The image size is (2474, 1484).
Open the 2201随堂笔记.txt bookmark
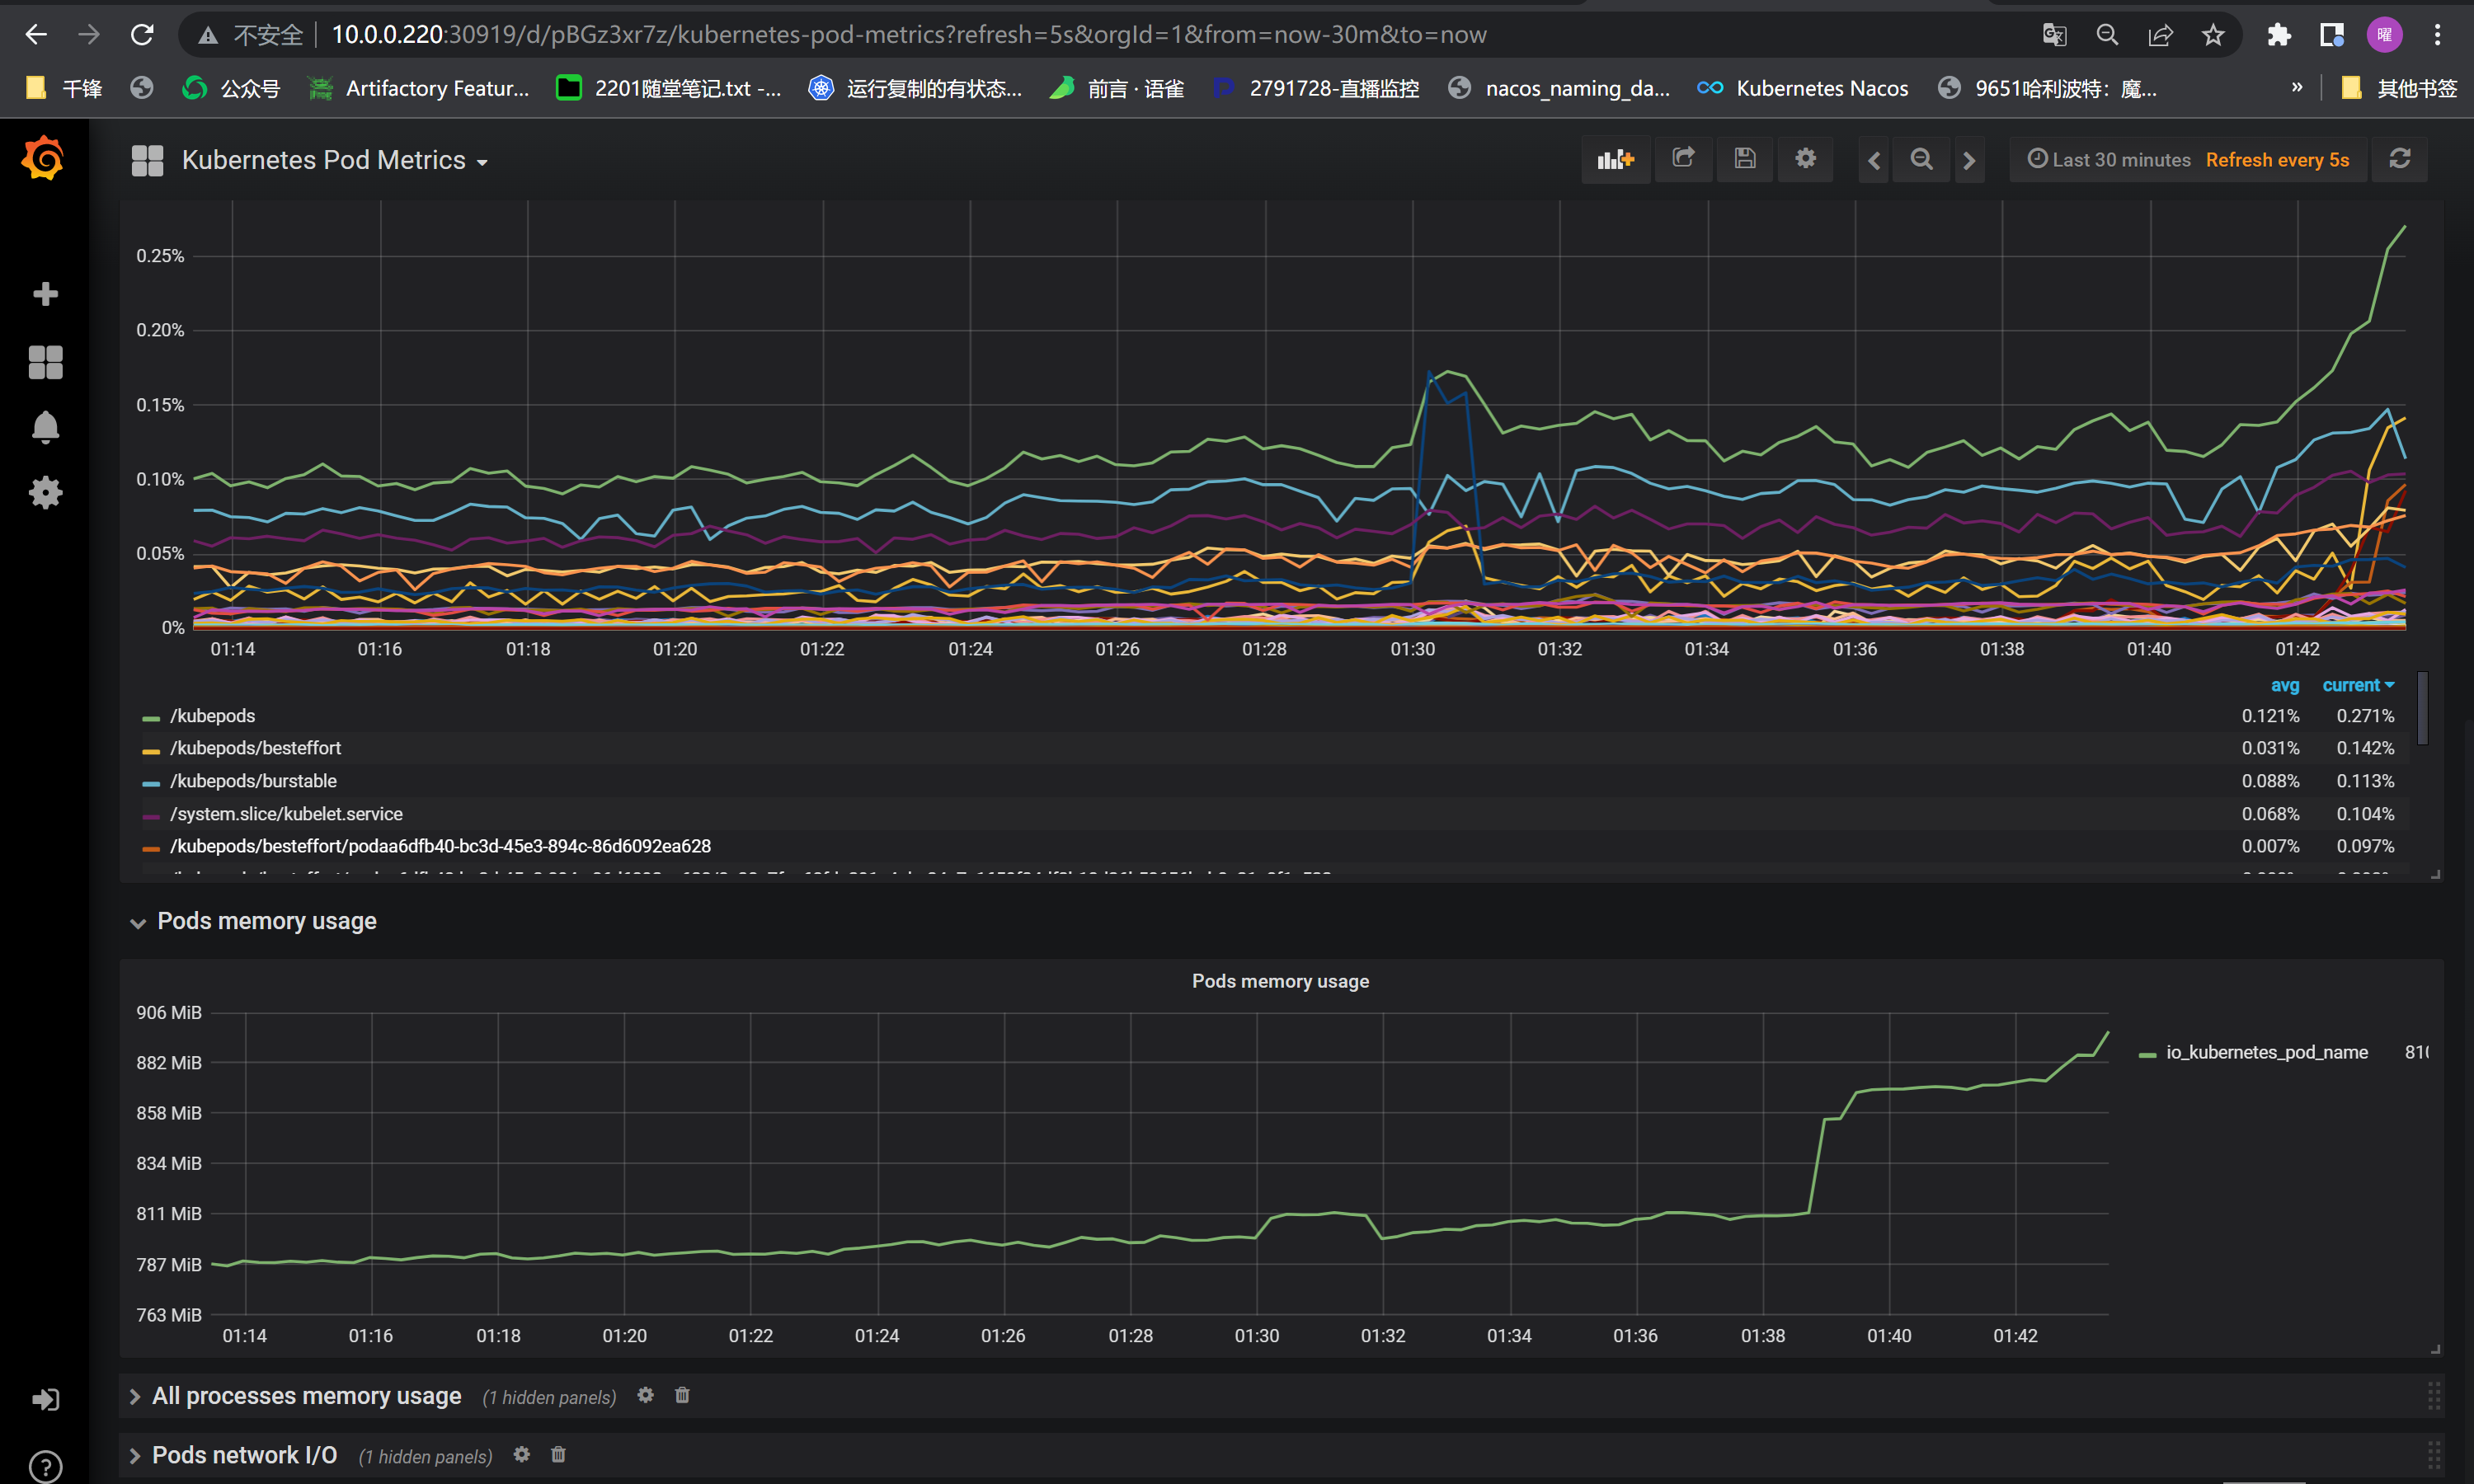pyautogui.click(x=670, y=88)
